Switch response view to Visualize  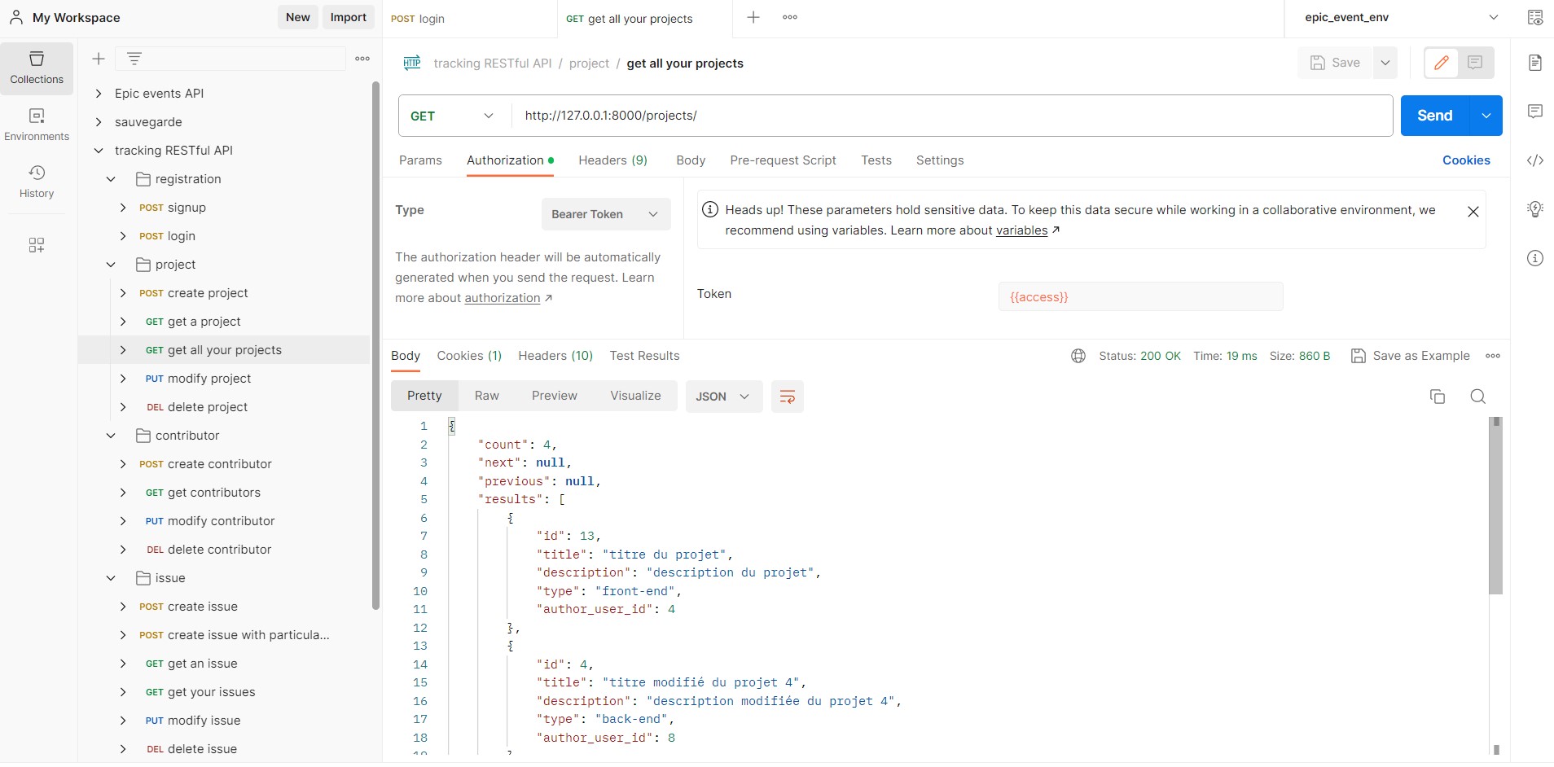point(635,396)
